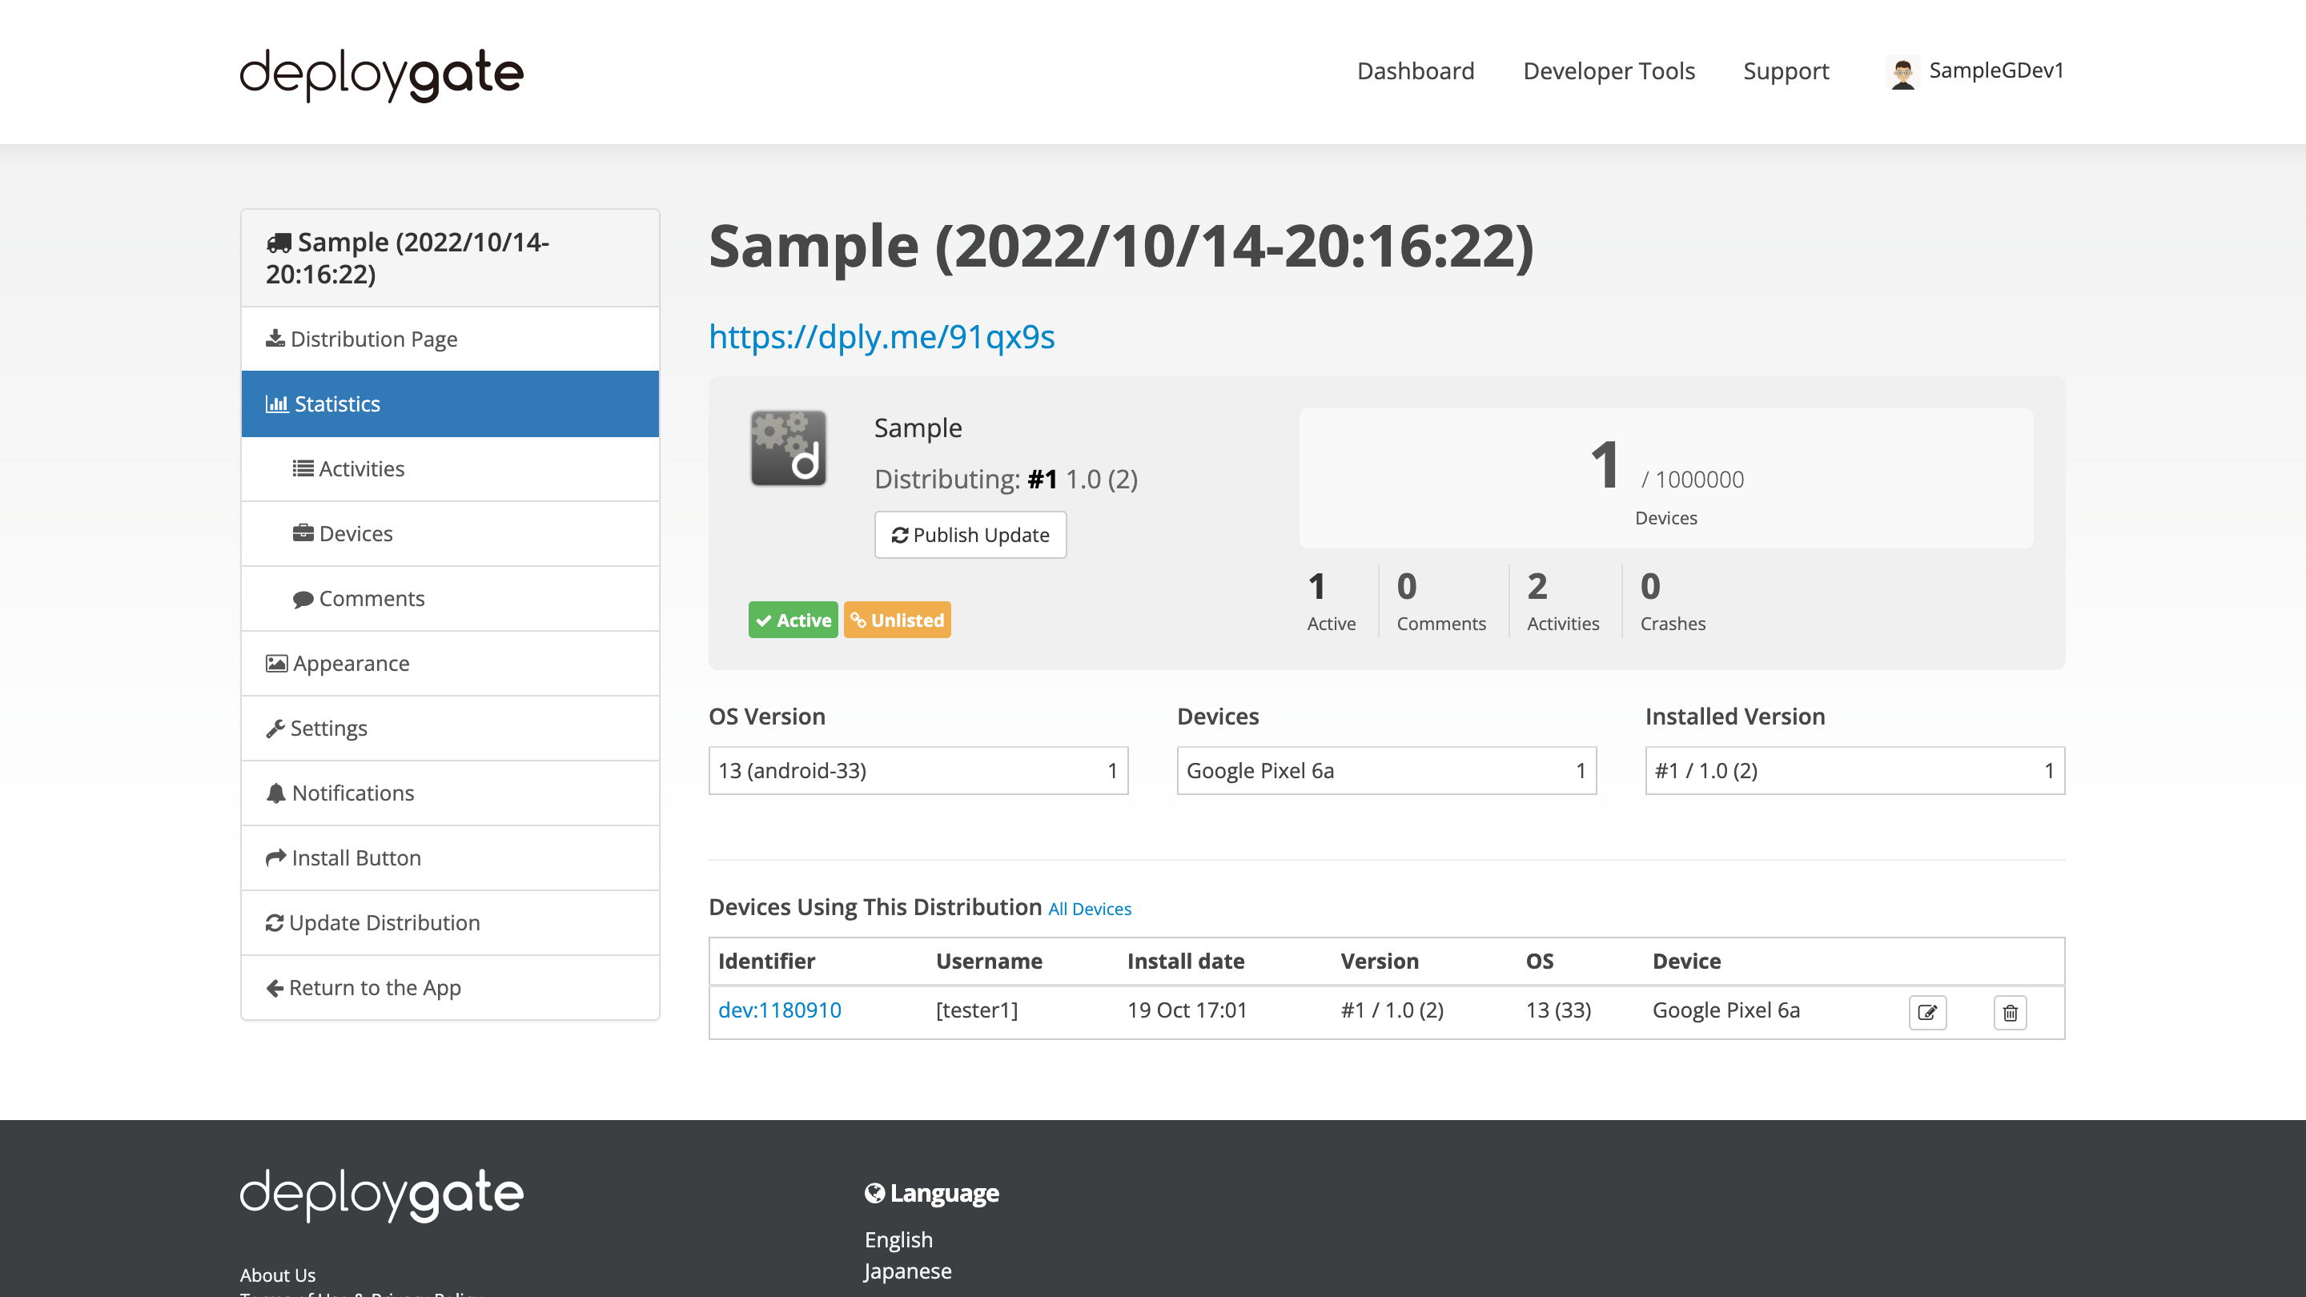Click the deploygate logo in header
The image size is (2306, 1297).
tap(381, 74)
